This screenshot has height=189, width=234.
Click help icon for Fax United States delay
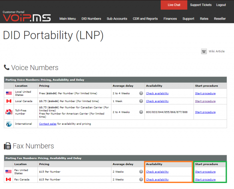pyautogui.click(x=141, y=172)
